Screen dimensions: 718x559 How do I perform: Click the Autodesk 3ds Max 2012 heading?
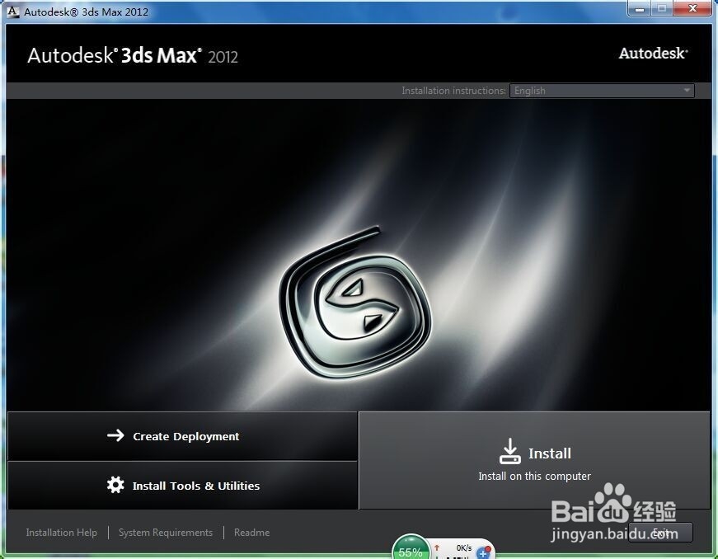[133, 55]
